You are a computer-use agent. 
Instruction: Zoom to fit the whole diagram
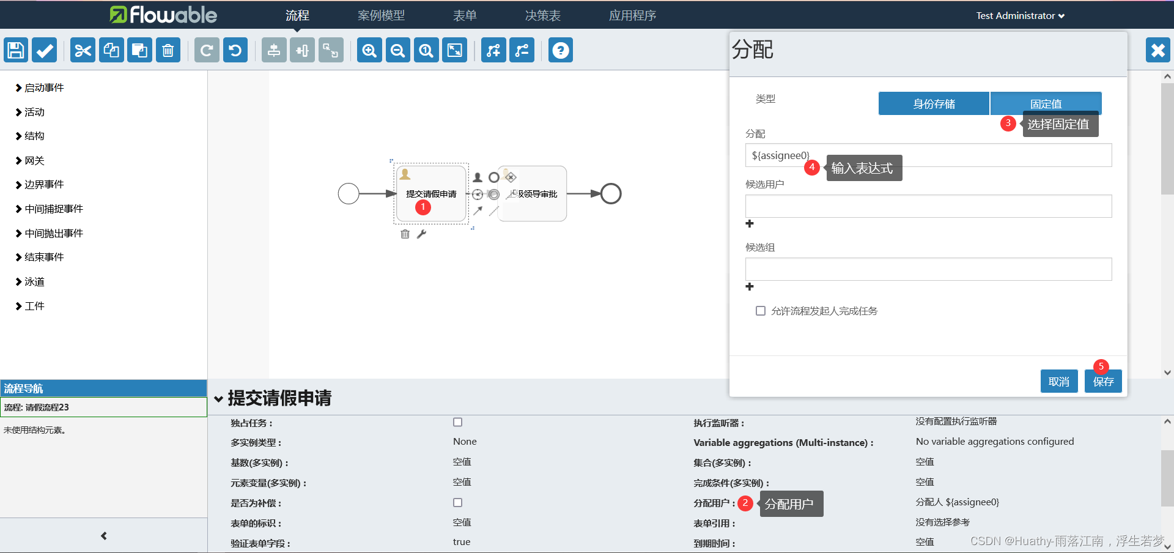click(455, 50)
